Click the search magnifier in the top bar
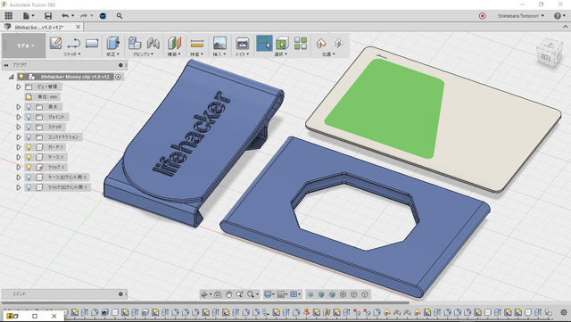The image size is (571, 322). [x=120, y=16]
